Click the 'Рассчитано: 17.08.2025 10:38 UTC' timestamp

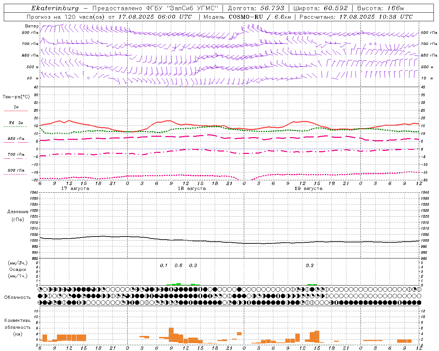[356, 17]
